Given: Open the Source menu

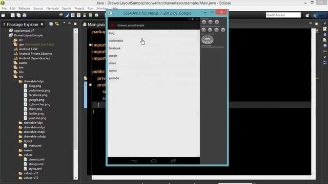Looking at the screenshot, I should (38, 8).
